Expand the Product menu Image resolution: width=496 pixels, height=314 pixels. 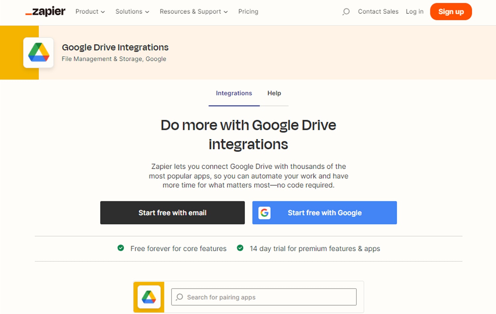click(x=90, y=12)
